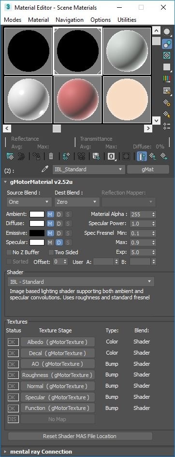The height and width of the screenshot is (457, 175).
Task: Toggle Show Shaded Material in Viewport
Action: click(126, 157)
